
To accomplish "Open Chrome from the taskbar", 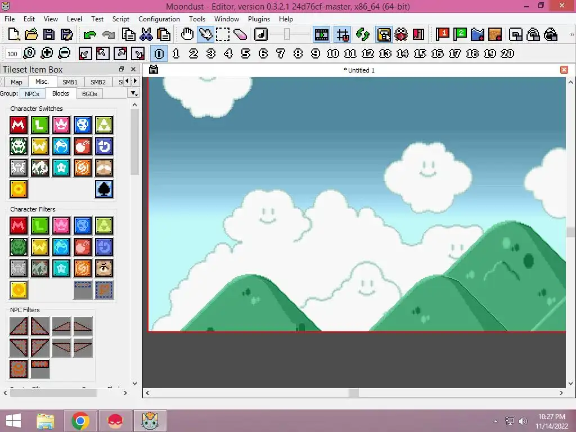I will (x=80, y=421).
